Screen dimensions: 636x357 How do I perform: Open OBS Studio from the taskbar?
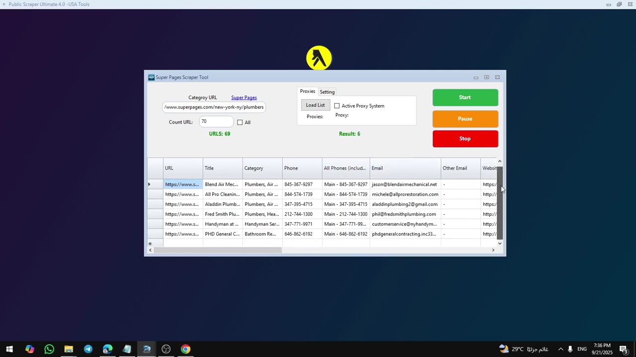(166, 349)
